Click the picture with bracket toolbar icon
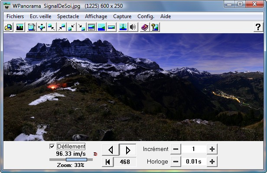The width and height of the screenshot is (267, 173). (x=32, y=27)
